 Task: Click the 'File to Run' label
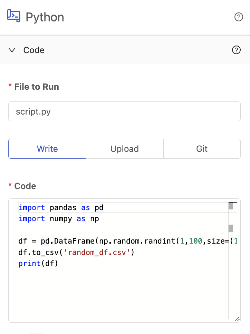click(x=37, y=87)
